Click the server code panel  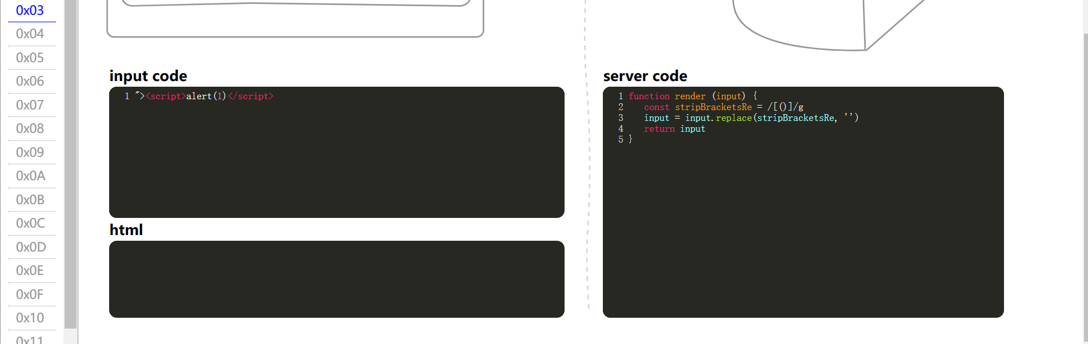(x=803, y=228)
